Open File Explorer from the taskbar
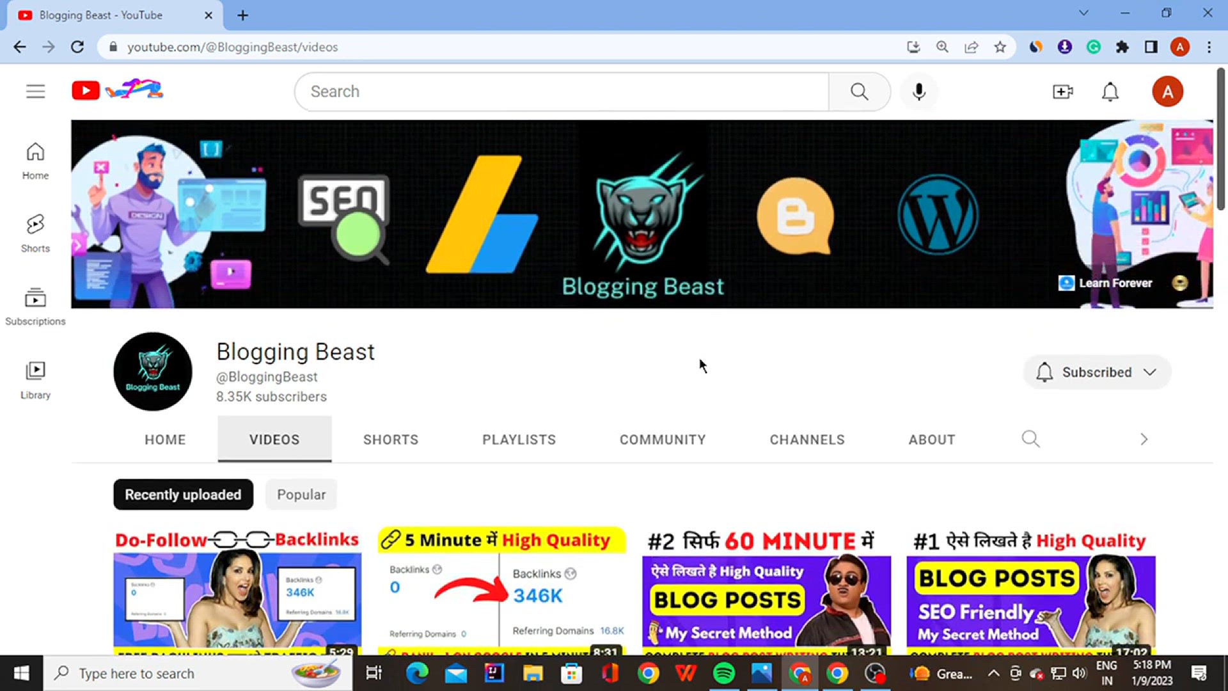Screen dimensions: 1228x691 pos(532,673)
